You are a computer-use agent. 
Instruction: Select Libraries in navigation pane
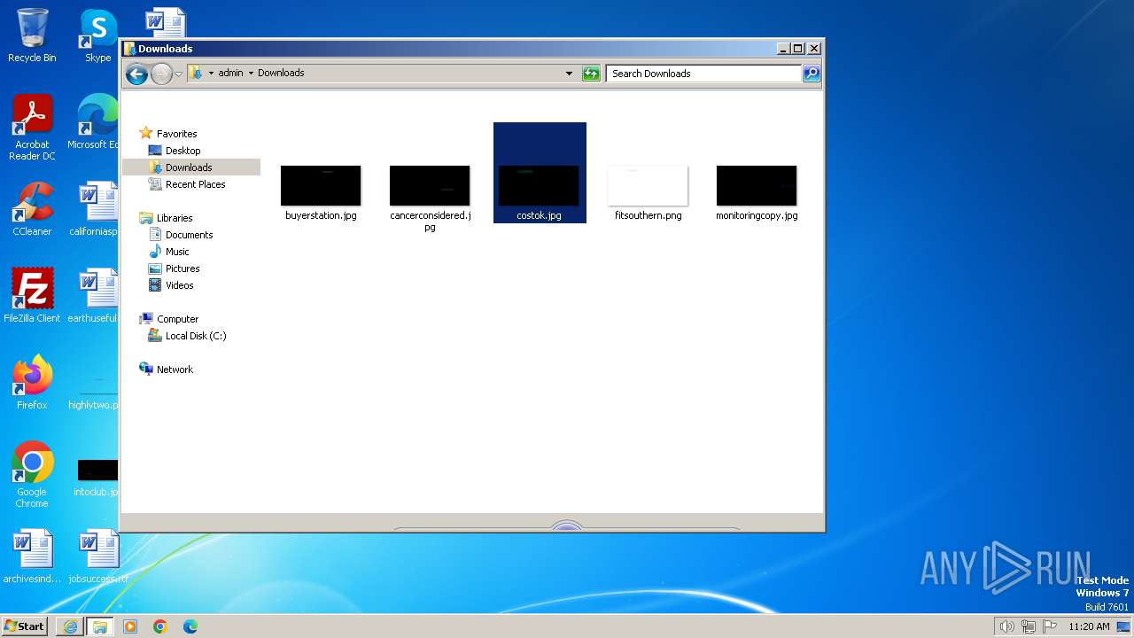(175, 218)
